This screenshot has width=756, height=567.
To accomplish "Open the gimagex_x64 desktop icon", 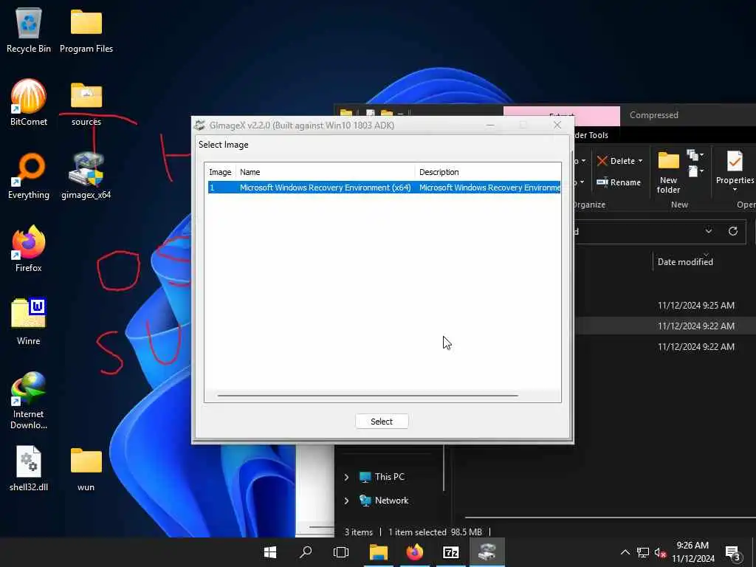I will [x=86, y=176].
